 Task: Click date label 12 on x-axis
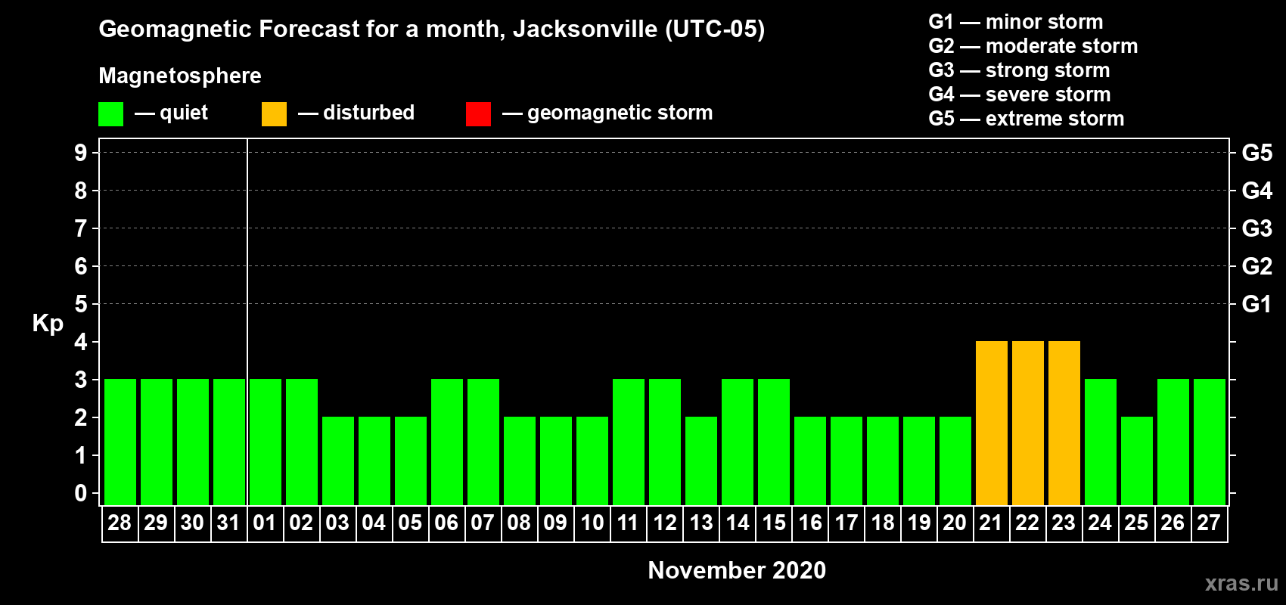pyautogui.click(x=665, y=523)
